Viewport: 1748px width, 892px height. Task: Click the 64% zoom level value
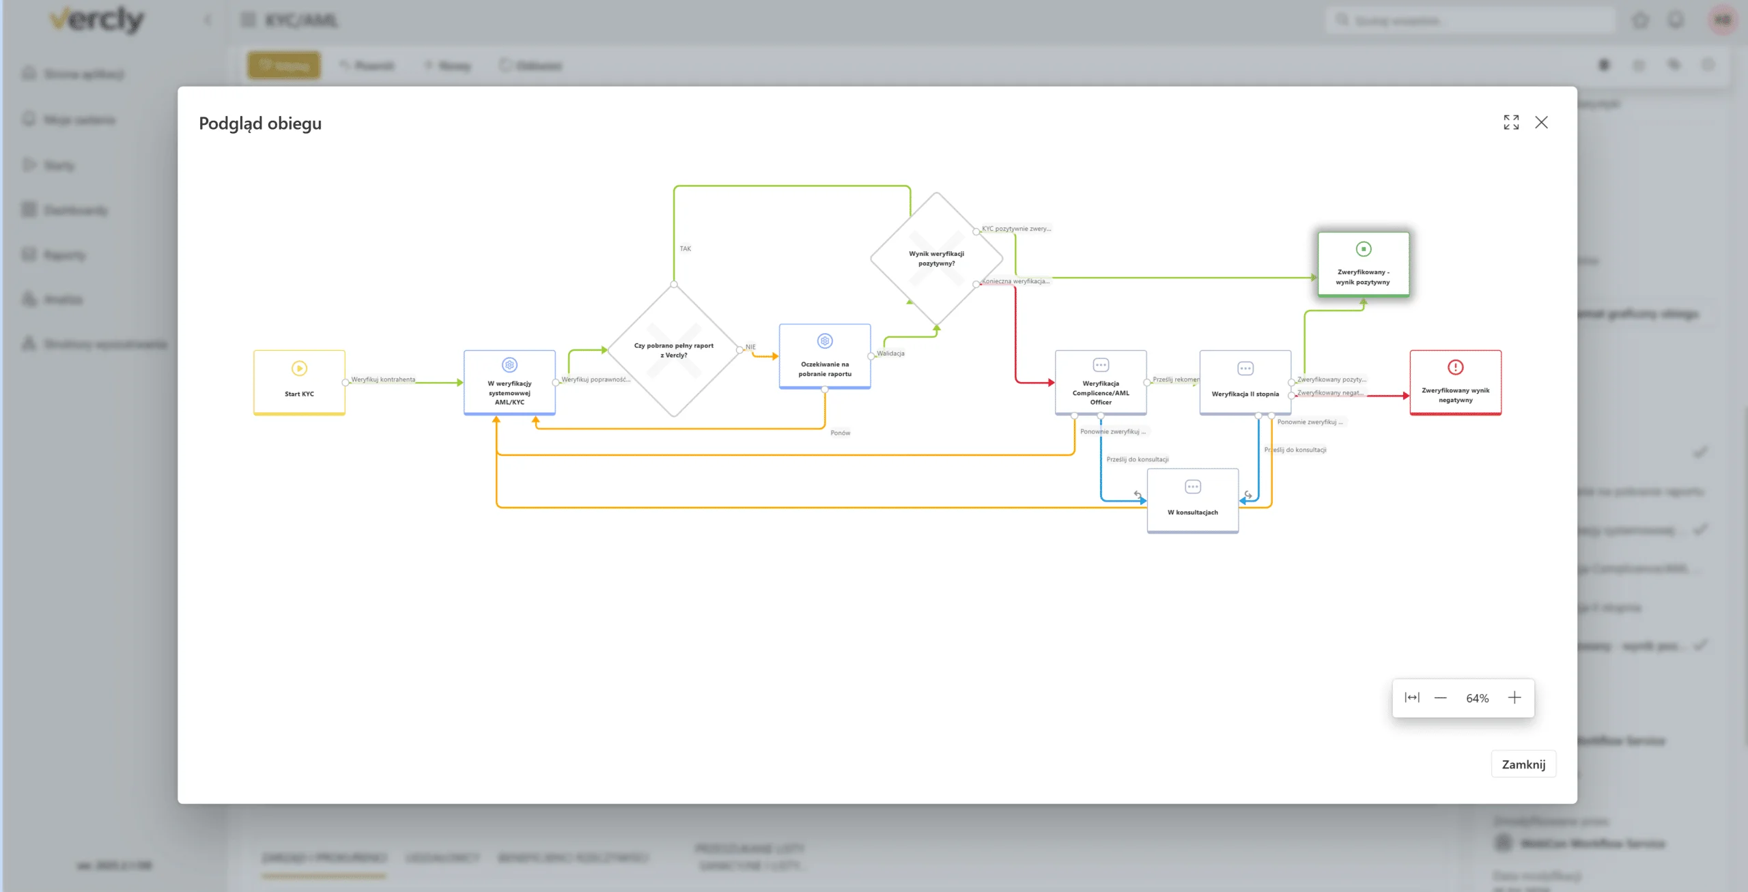(x=1478, y=698)
